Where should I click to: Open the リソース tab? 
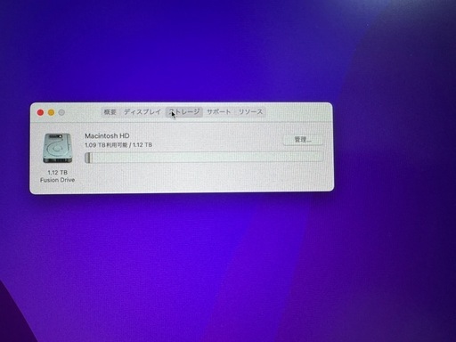point(250,112)
